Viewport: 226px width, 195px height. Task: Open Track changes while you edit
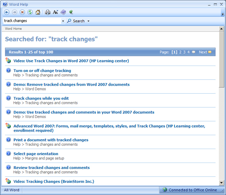(41, 98)
